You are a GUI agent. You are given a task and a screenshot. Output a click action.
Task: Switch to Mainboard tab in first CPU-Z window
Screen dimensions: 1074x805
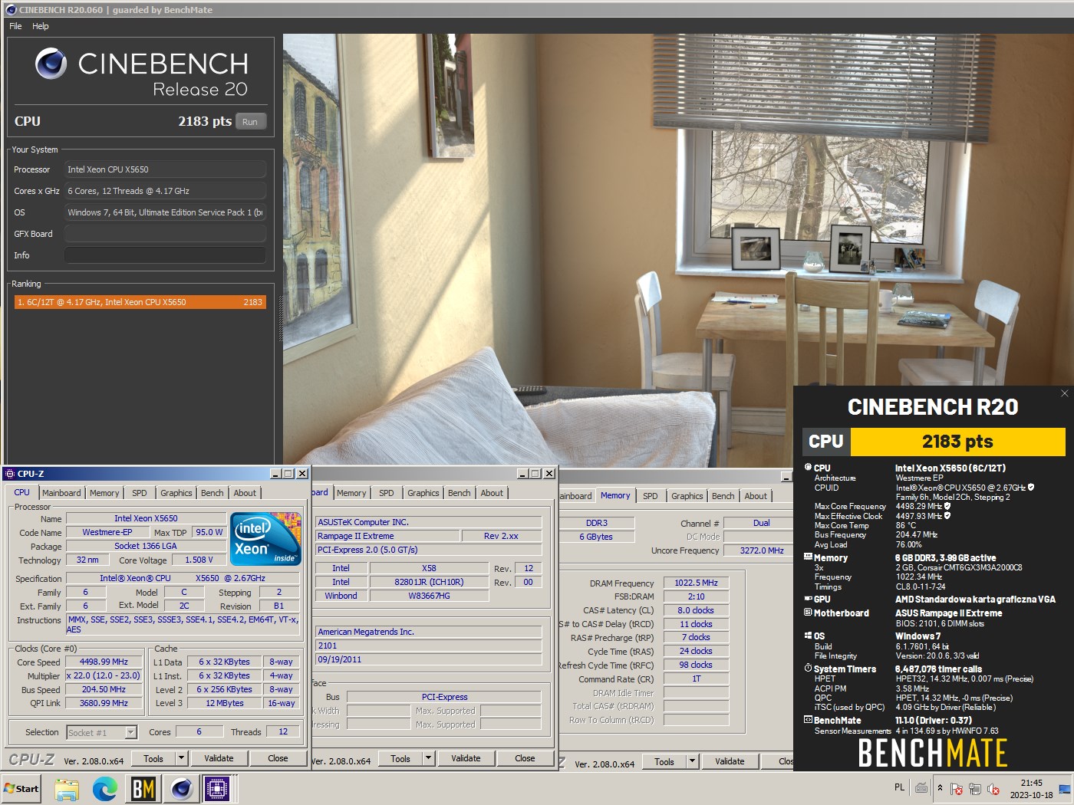point(61,493)
